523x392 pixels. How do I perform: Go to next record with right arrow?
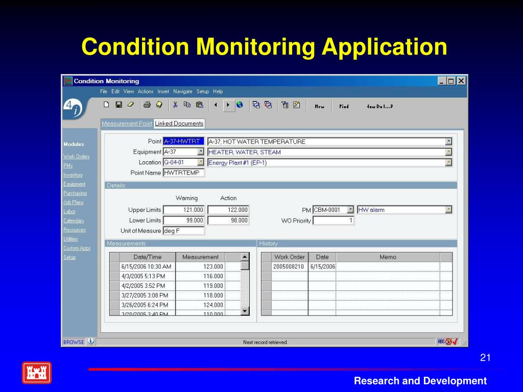[228, 105]
